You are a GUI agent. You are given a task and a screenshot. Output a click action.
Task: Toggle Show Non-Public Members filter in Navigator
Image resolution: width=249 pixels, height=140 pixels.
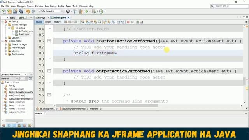[x=19, y=126]
